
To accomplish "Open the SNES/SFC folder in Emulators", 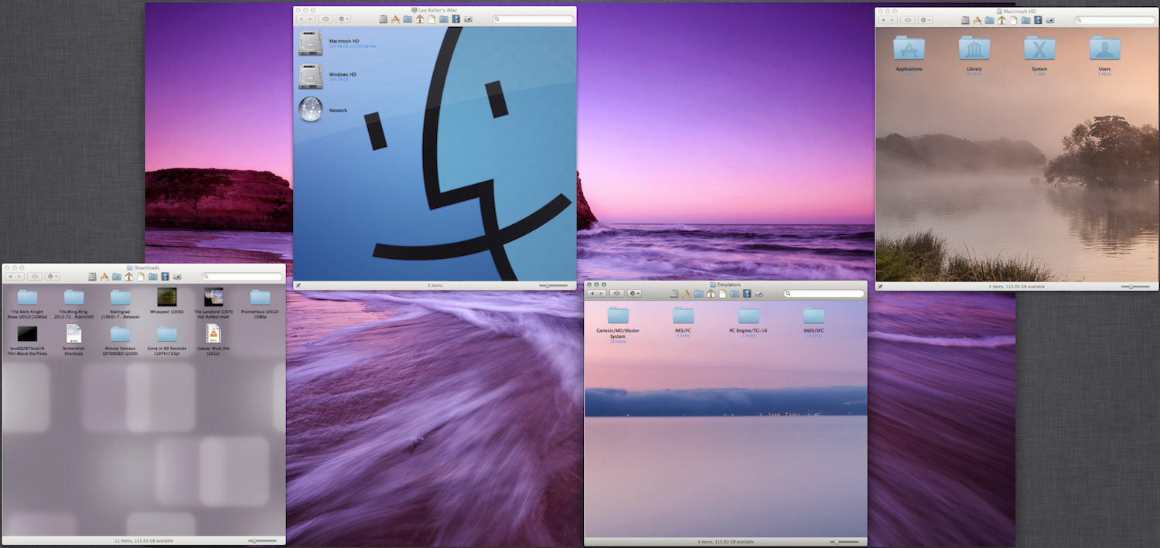I will [x=814, y=315].
